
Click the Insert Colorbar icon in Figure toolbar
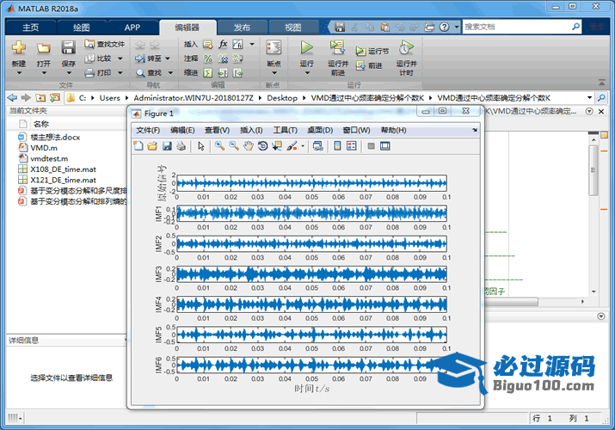coord(336,146)
